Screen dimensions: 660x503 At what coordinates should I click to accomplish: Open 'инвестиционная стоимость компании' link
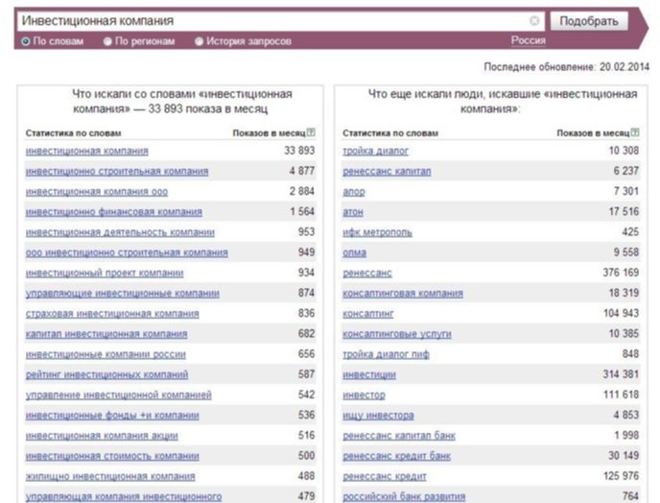click(112, 456)
